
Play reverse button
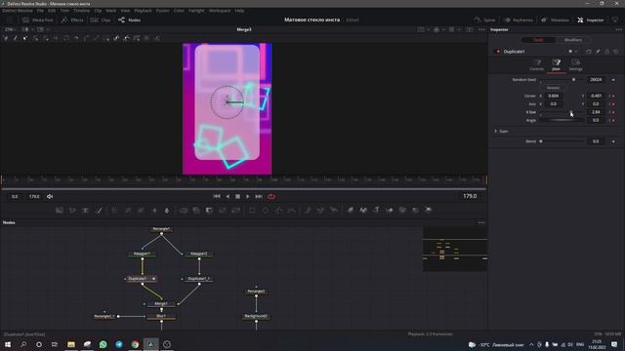click(228, 196)
